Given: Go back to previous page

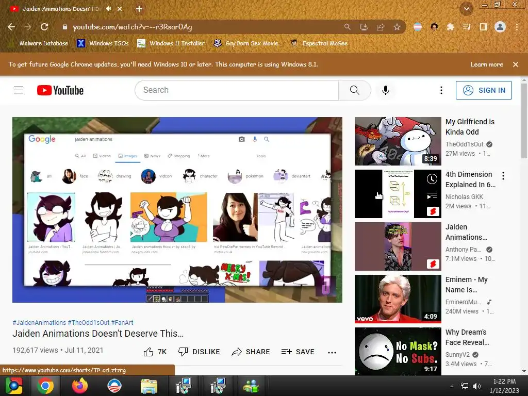Looking at the screenshot, I should [x=11, y=27].
